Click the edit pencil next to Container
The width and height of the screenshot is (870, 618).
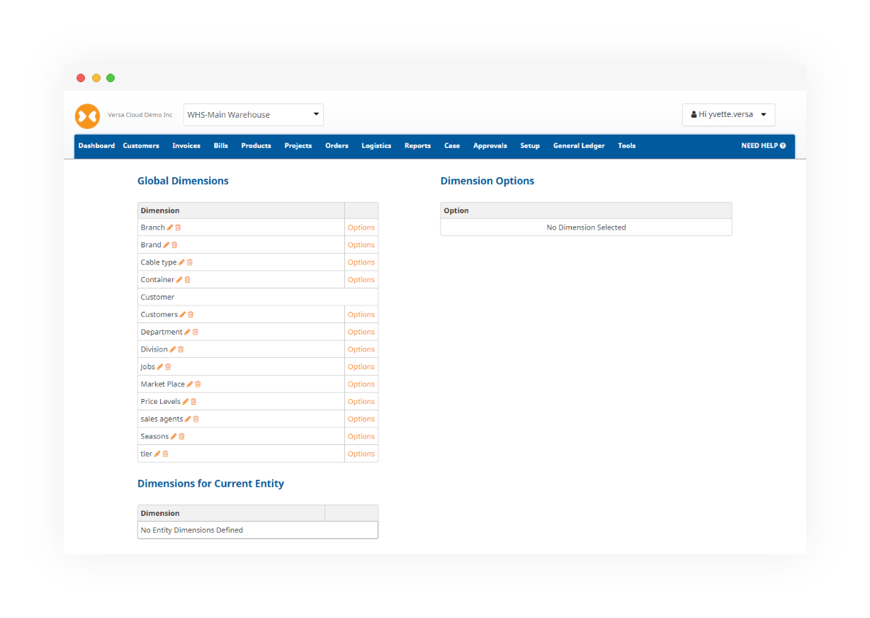[179, 280]
